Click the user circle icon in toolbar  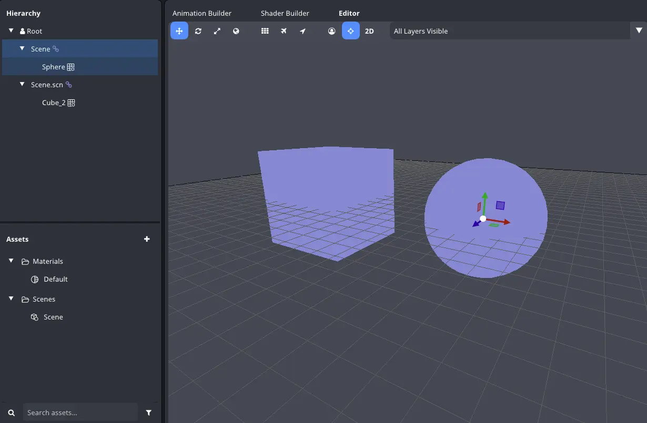[x=331, y=31]
